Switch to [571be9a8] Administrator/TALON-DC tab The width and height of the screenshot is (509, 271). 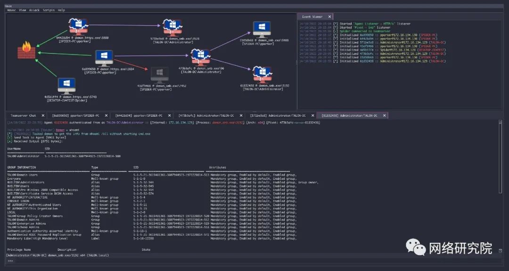[278, 115]
